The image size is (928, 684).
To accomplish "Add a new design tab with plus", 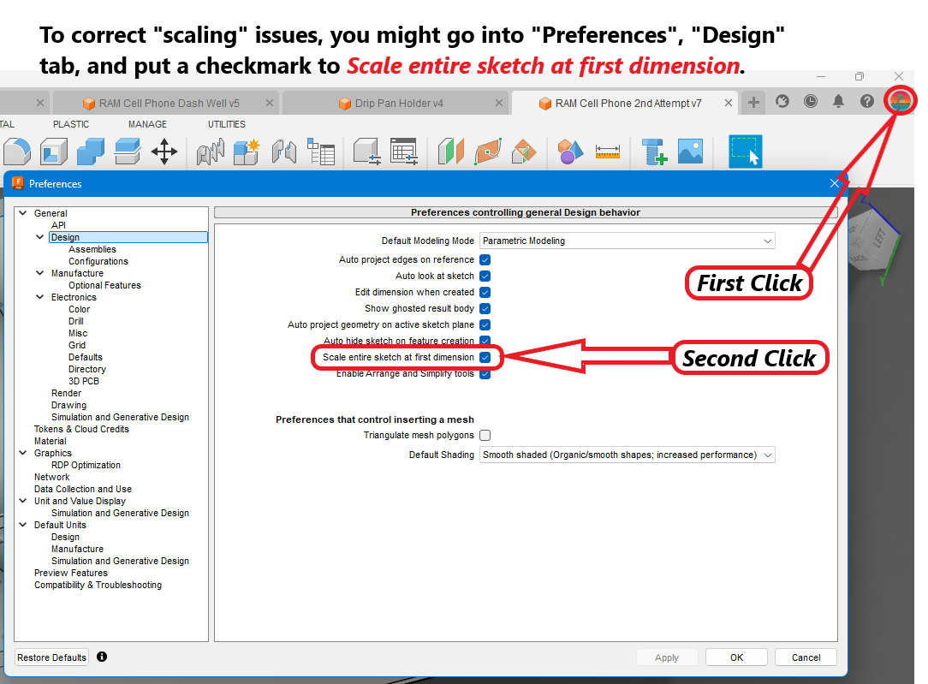I will 753,103.
